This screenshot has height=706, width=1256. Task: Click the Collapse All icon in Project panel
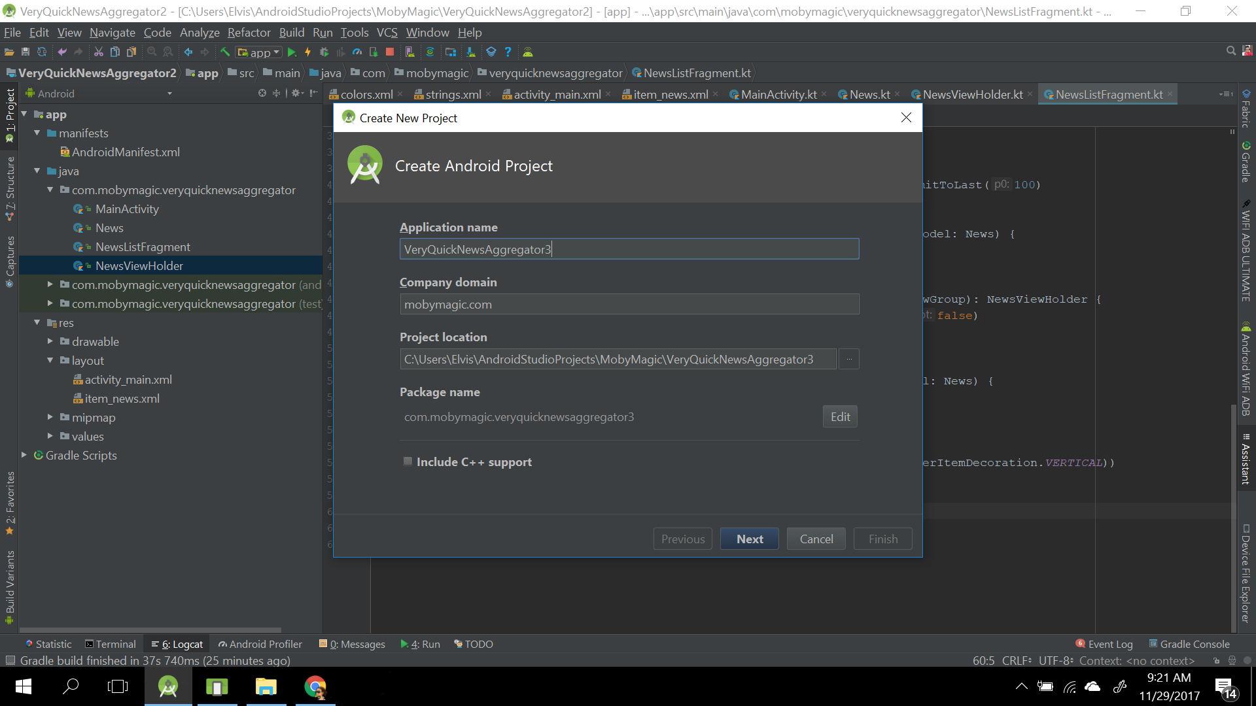(277, 93)
